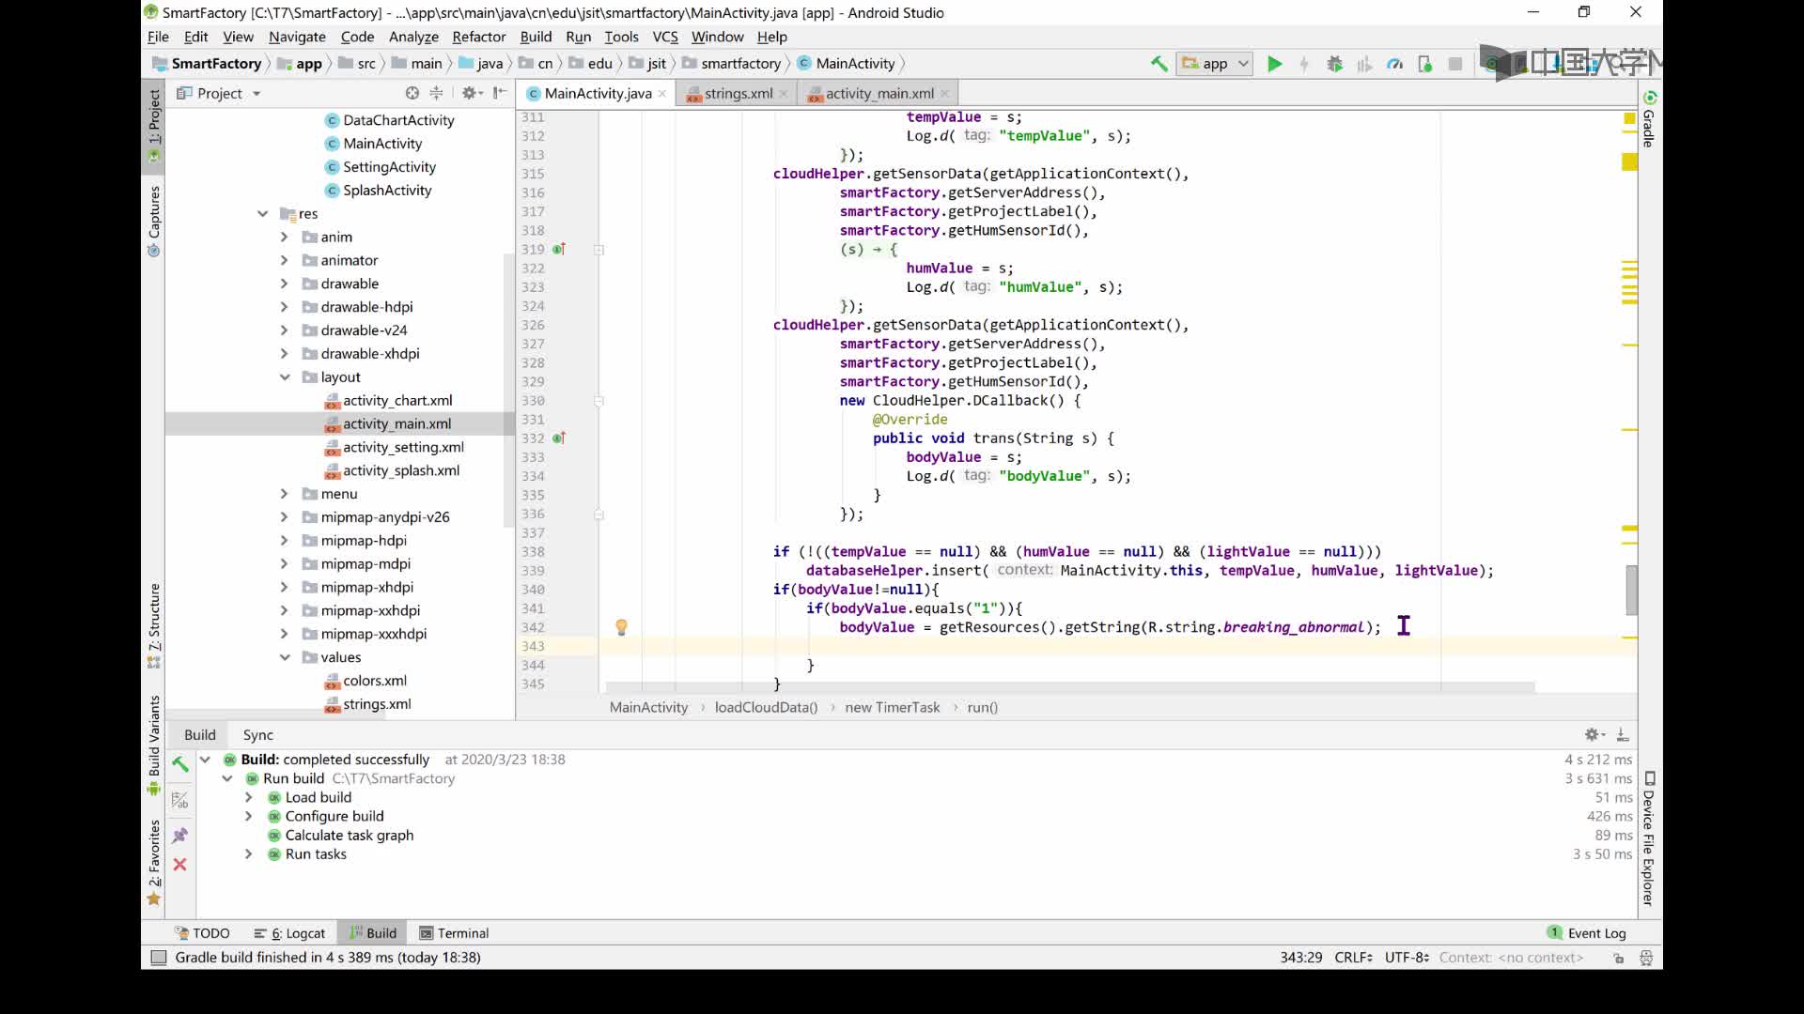1804x1014 pixels.
Task: Click the override gutter marker on line 332
Action: (559, 438)
